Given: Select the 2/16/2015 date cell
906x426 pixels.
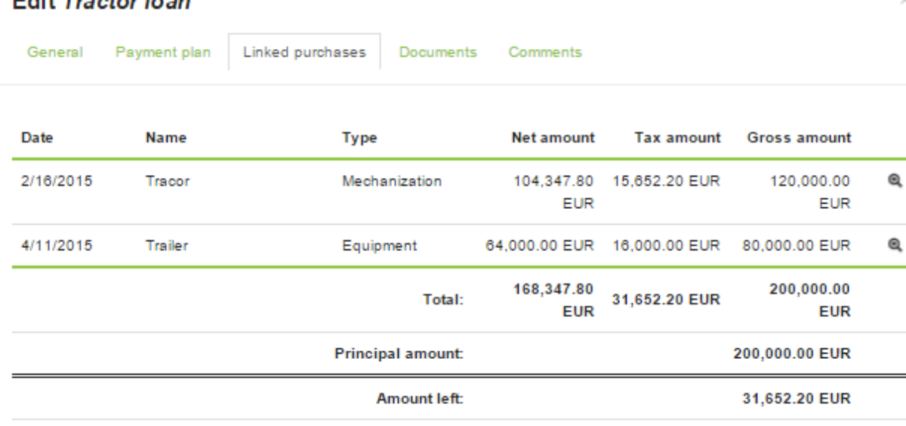Looking at the screenshot, I should pos(57,182).
